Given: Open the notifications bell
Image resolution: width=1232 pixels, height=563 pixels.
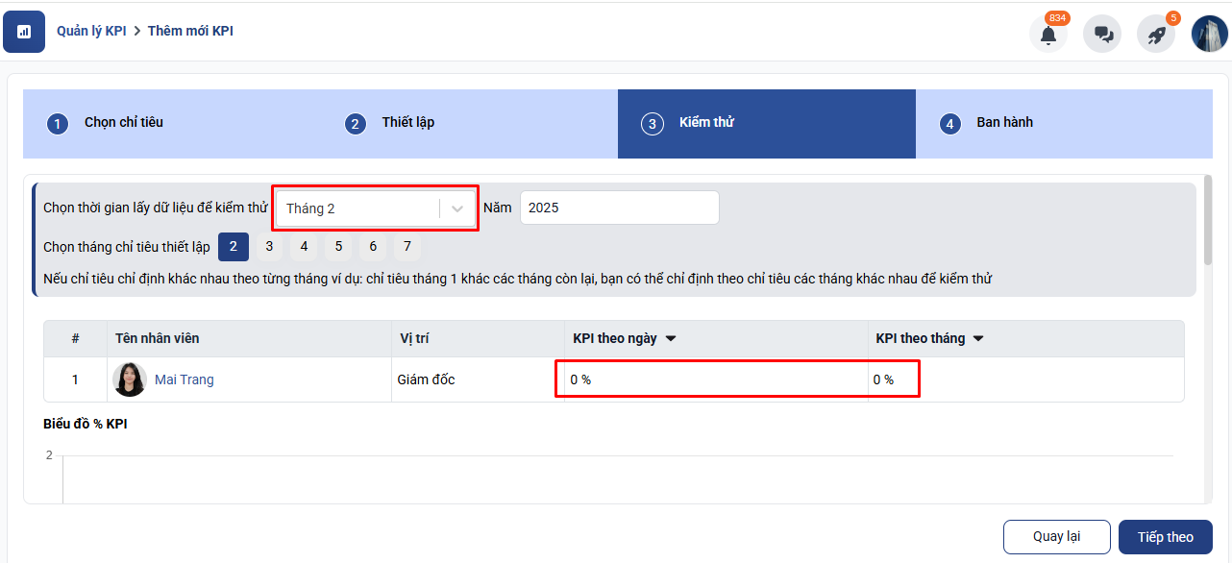Looking at the screenshot, I should (x=1048, y=35).
